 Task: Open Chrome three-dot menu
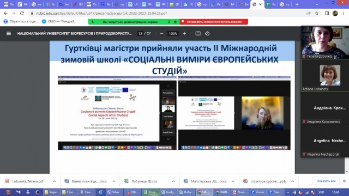[x=344, y=13]
